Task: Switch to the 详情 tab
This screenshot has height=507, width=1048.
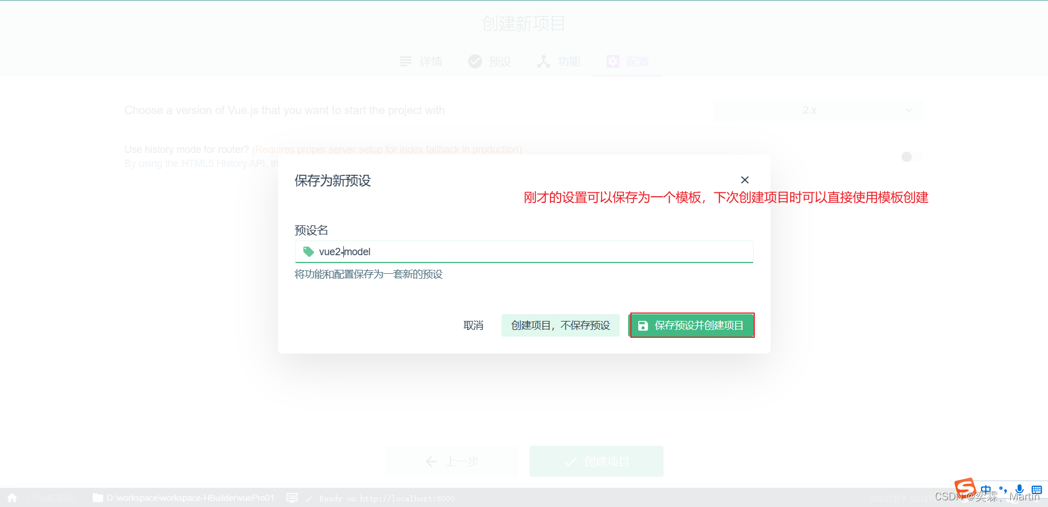Action: pos(422,61)
